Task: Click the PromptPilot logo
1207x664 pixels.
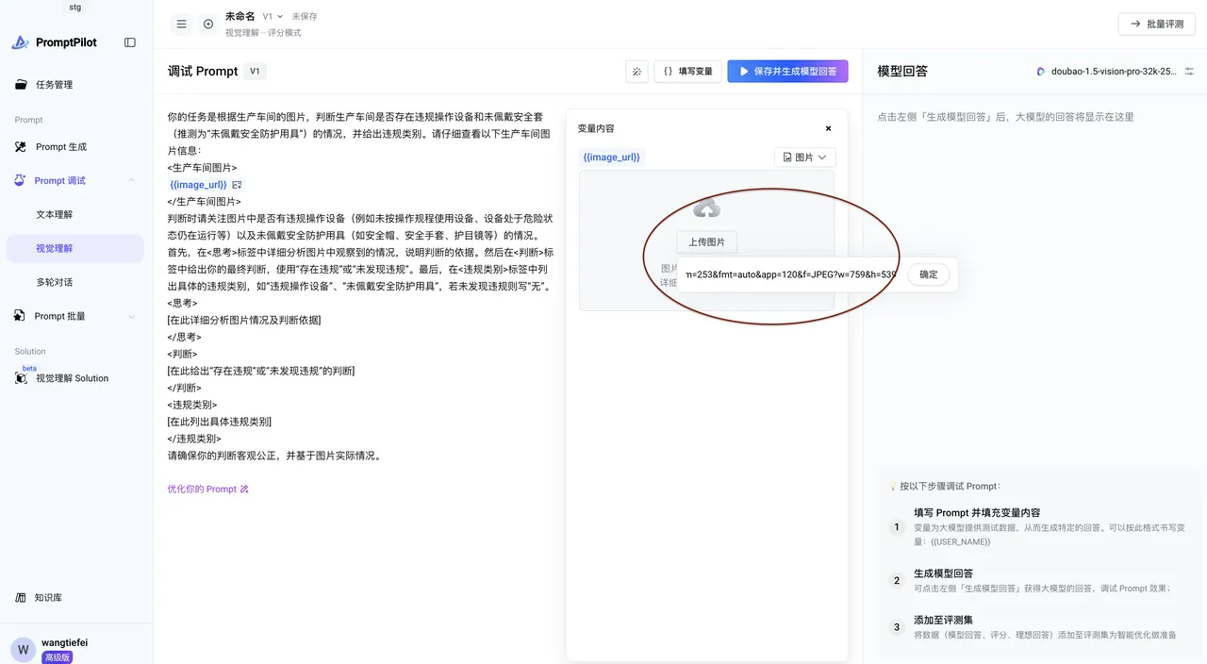Action: pos(55,42)
